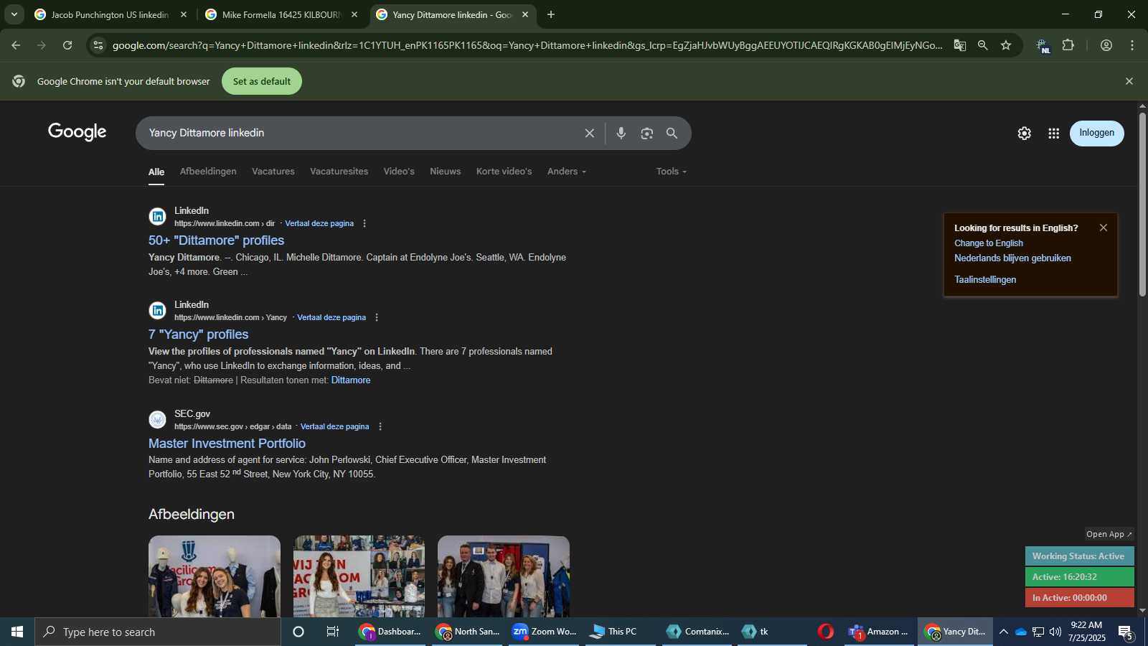Open the 7 "Yancy" profiles result
The image size is (1148, 646).
198,334
